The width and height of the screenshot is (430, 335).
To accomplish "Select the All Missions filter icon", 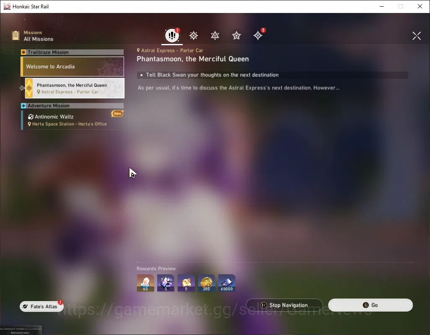I will coord(172,35).
